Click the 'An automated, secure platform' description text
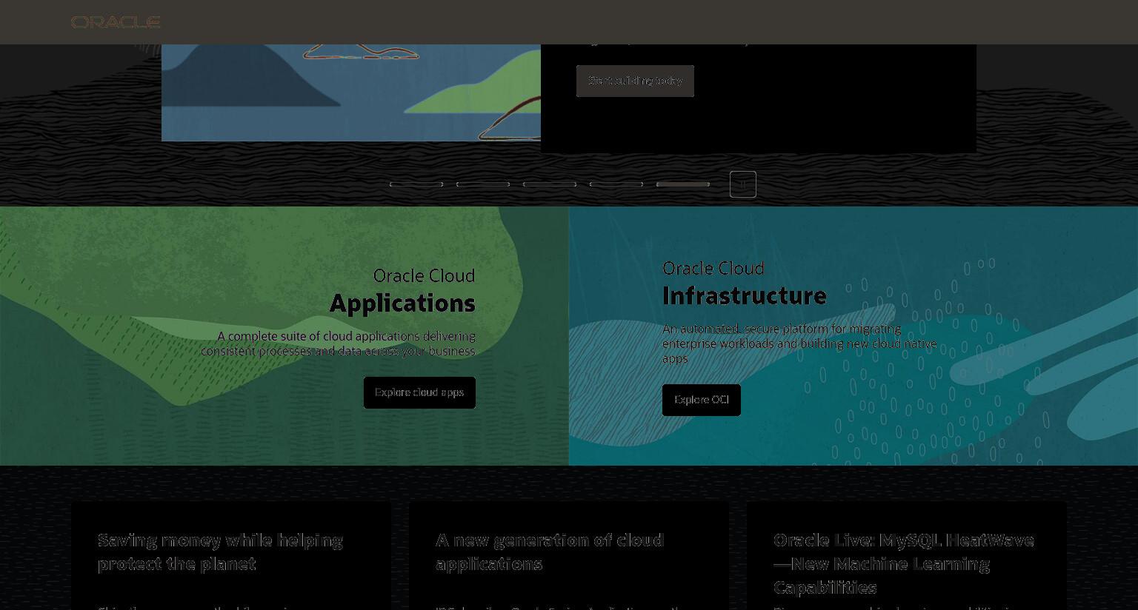This screenshot has height=610, width=1138. click(800, 343)
